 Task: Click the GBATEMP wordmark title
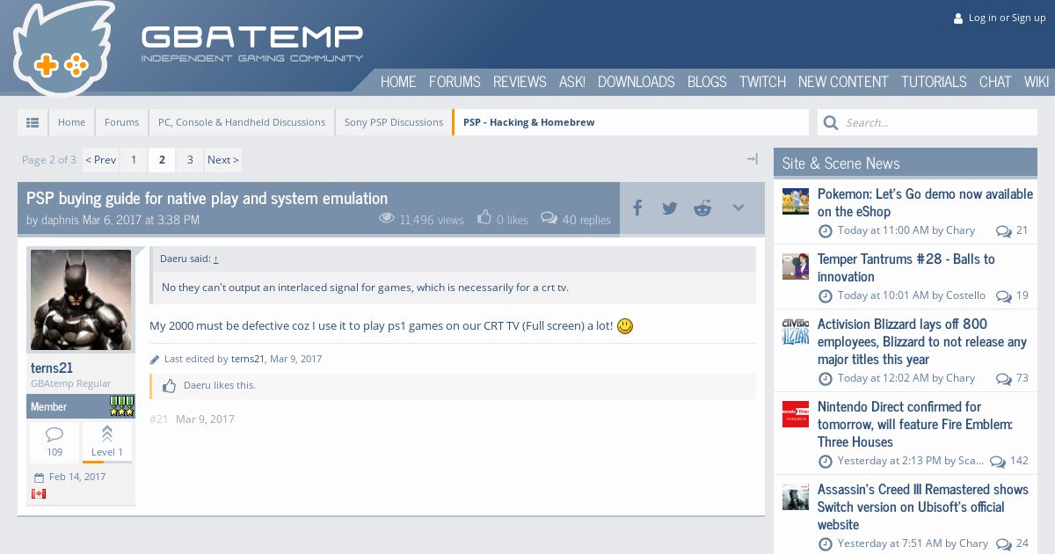point(251,36)
